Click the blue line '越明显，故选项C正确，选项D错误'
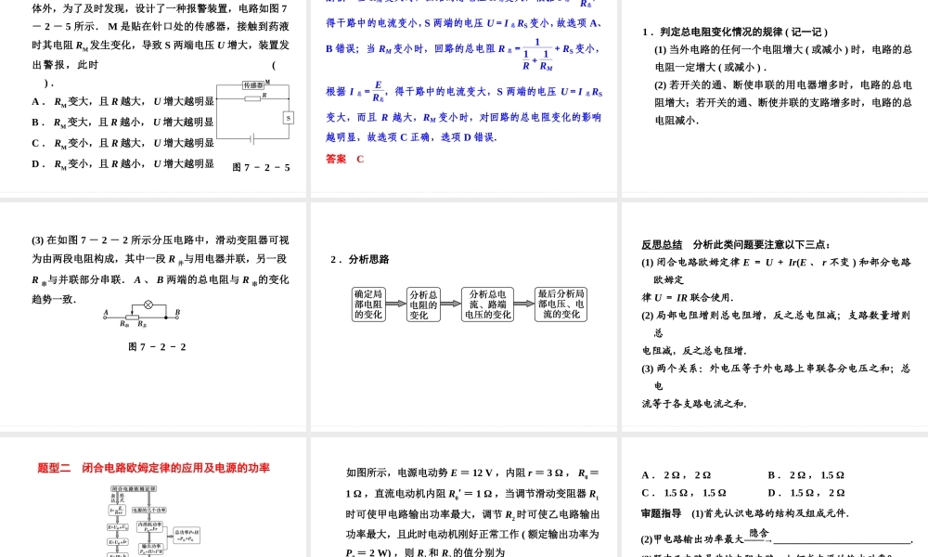 click(411, 136)
